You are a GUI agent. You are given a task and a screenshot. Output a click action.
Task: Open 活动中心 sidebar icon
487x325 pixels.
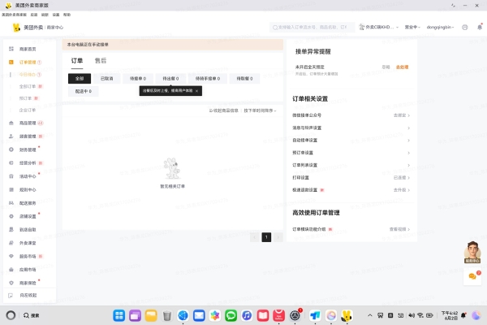click(11, 176)
